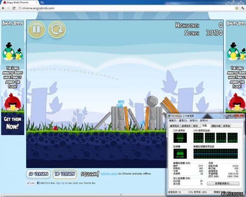Click the red bird on the grass
The height and width of the screenshot is (197, 246).
click(x=54, y=128)
